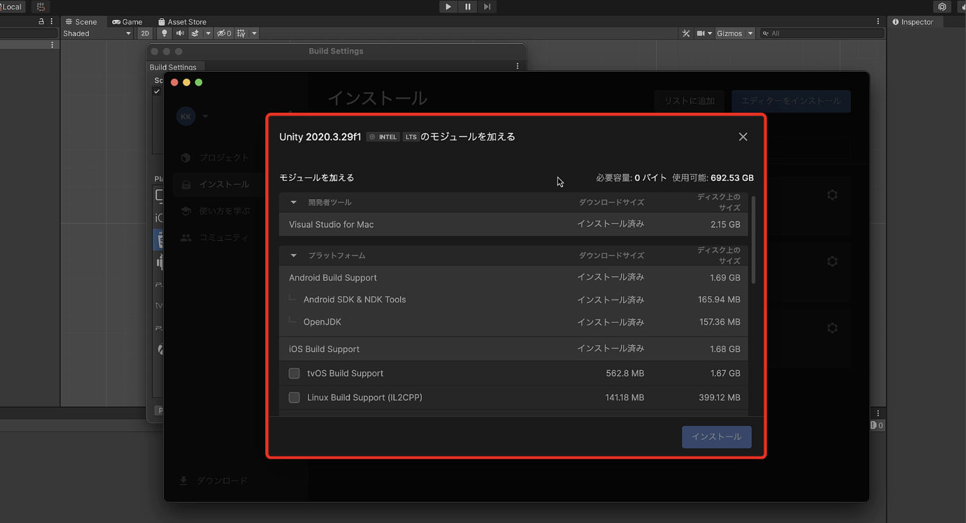Pause the Unity editor playback
The image size is (966, 523).
[468, 6]
